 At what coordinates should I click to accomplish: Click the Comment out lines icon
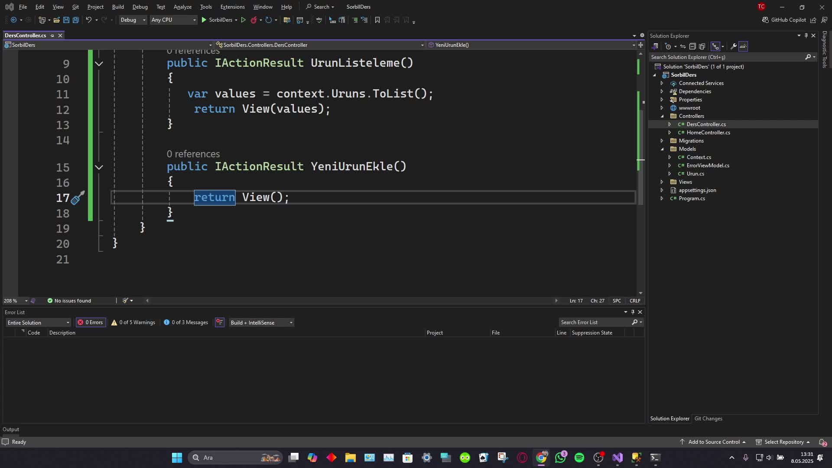pos(354,20)
